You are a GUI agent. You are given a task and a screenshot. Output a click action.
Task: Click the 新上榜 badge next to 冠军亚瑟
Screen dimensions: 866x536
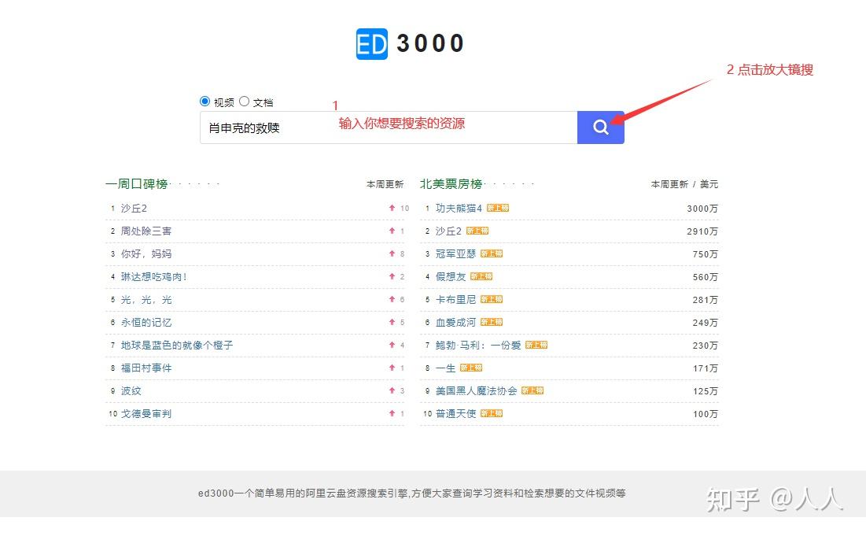[491, 253]
